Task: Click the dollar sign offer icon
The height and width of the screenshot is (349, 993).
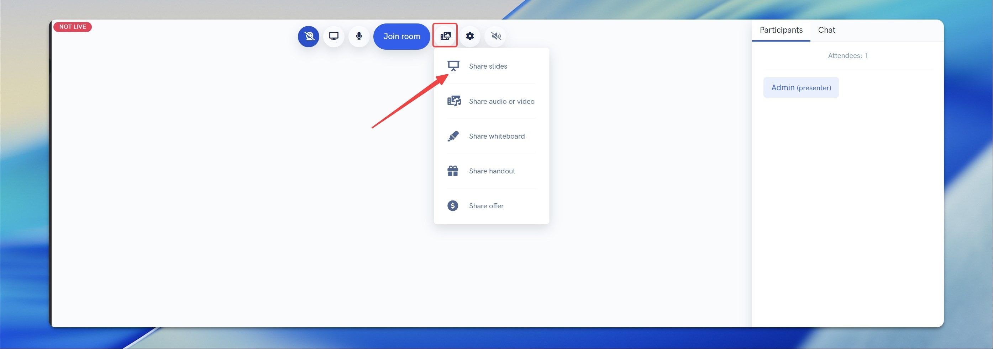Action: pyautogui.click(x=453, y=206)
